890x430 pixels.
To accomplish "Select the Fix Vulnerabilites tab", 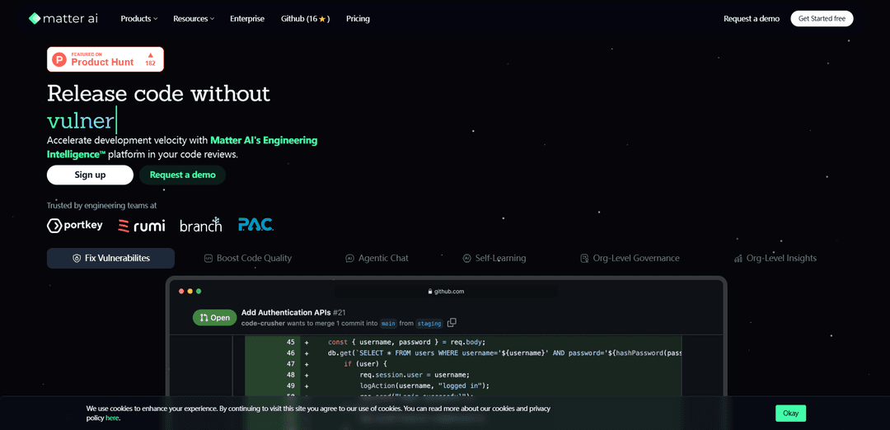I will pos(110,258).
